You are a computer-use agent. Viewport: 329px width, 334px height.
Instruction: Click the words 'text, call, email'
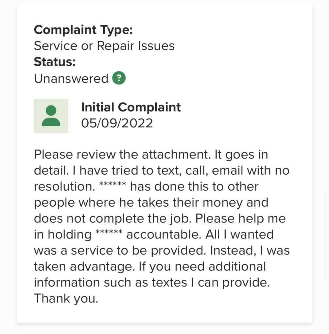200,170
